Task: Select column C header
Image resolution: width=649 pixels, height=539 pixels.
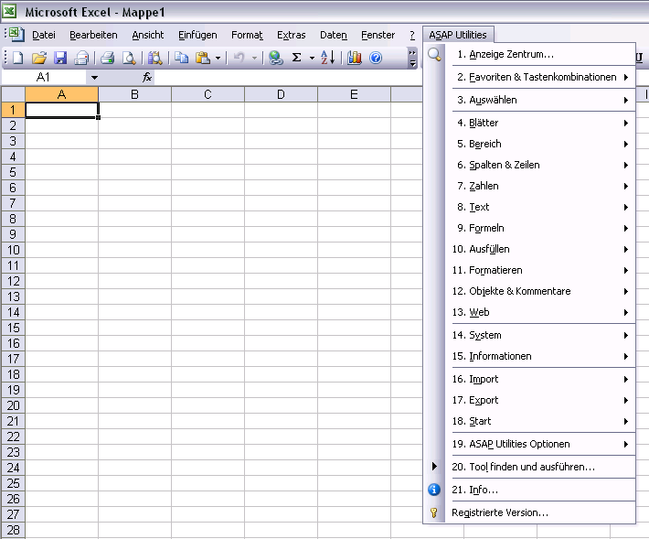Action: pyautogui.click(x=207, y=95)
